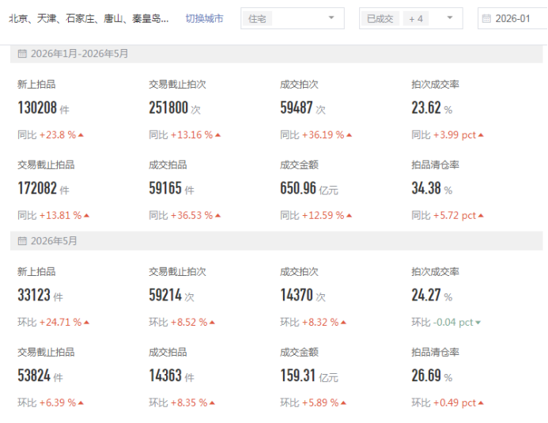Click the 同比 +13.81 % change figure
Viewport: 548px width, 423px height.
(x=54, y=216)
